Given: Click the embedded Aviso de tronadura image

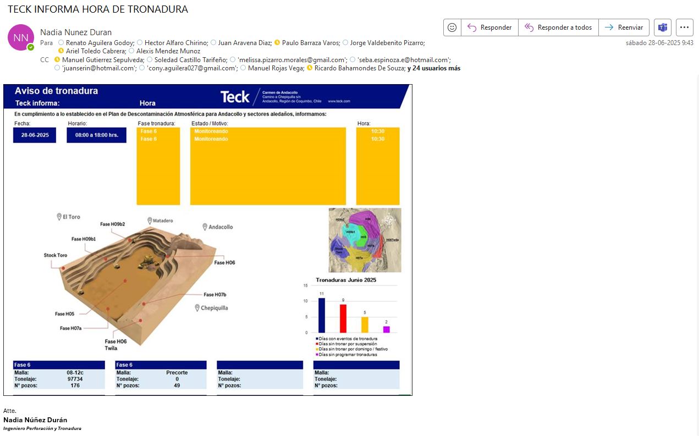Looking at the screenshot, I should [x=208, y=240].
